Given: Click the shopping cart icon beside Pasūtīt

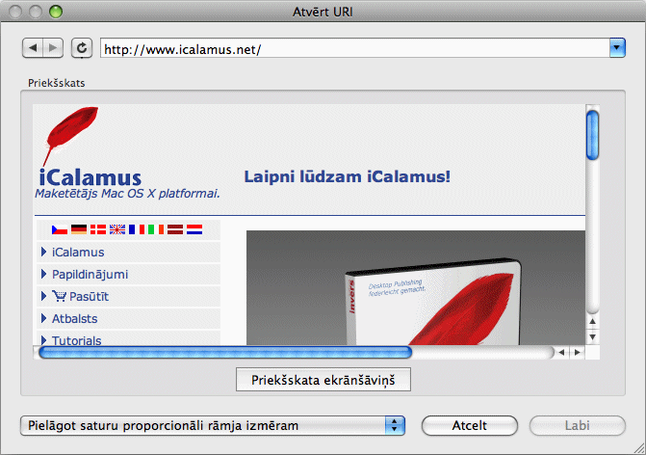Looking at the screenshot, I should click(x=60, y=296).
